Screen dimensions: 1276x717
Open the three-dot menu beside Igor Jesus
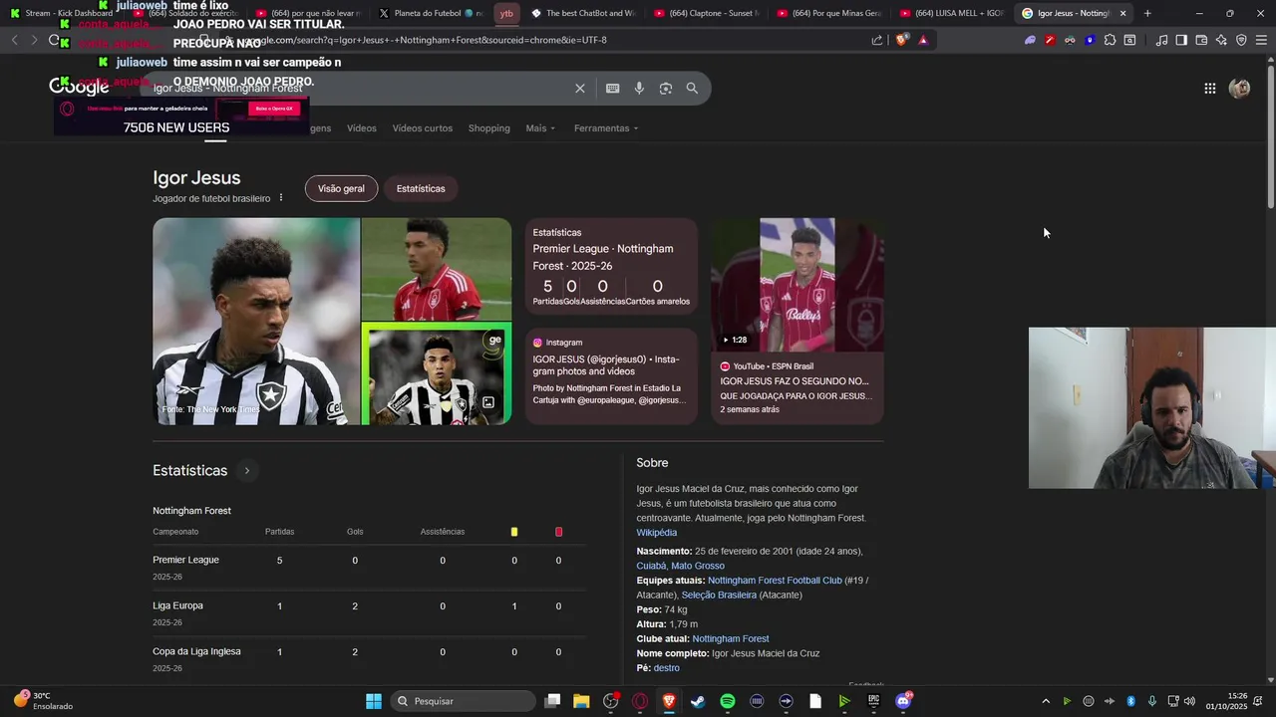tap(281, 198)
